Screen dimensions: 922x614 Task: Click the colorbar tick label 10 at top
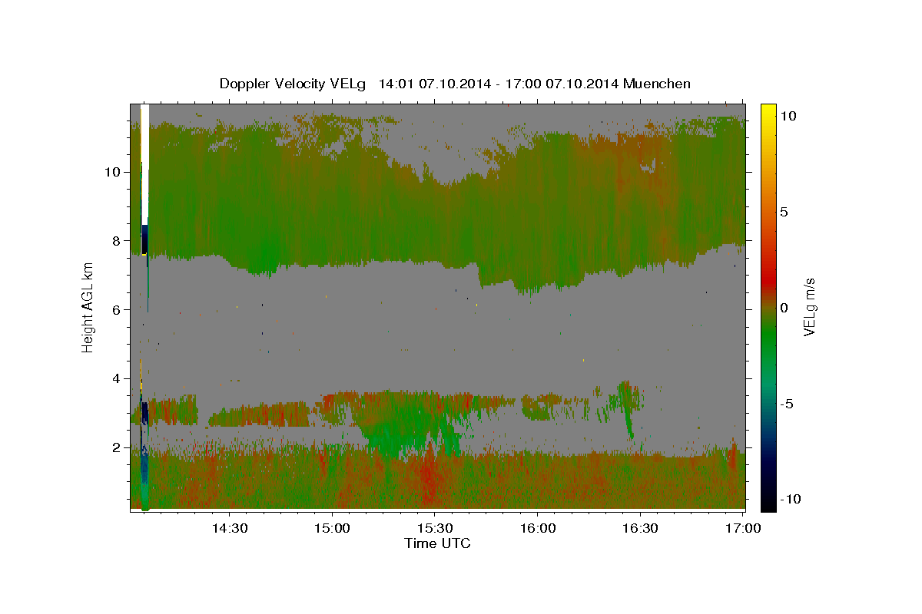tap(788, 116)
